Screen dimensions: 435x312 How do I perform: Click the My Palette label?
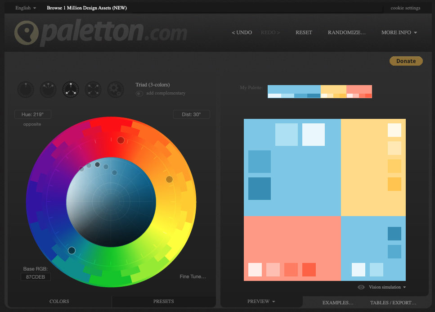coord(251,87)
